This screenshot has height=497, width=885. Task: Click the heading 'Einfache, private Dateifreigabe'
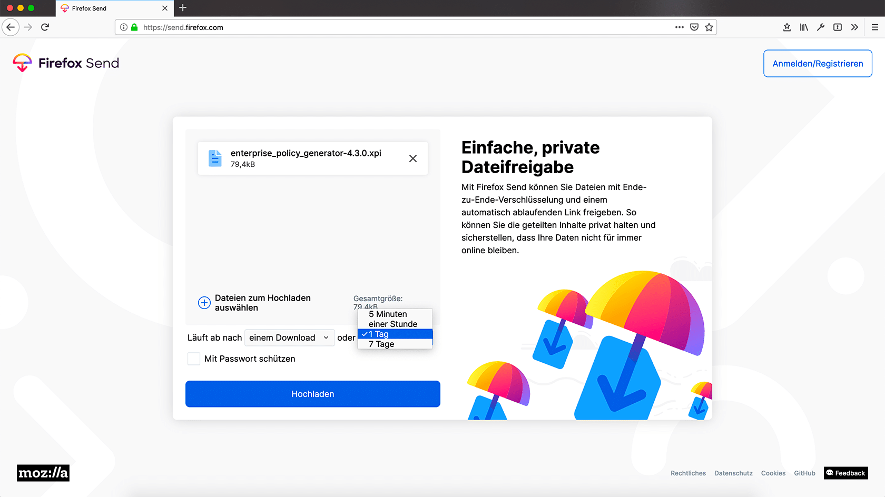[530, 157]
